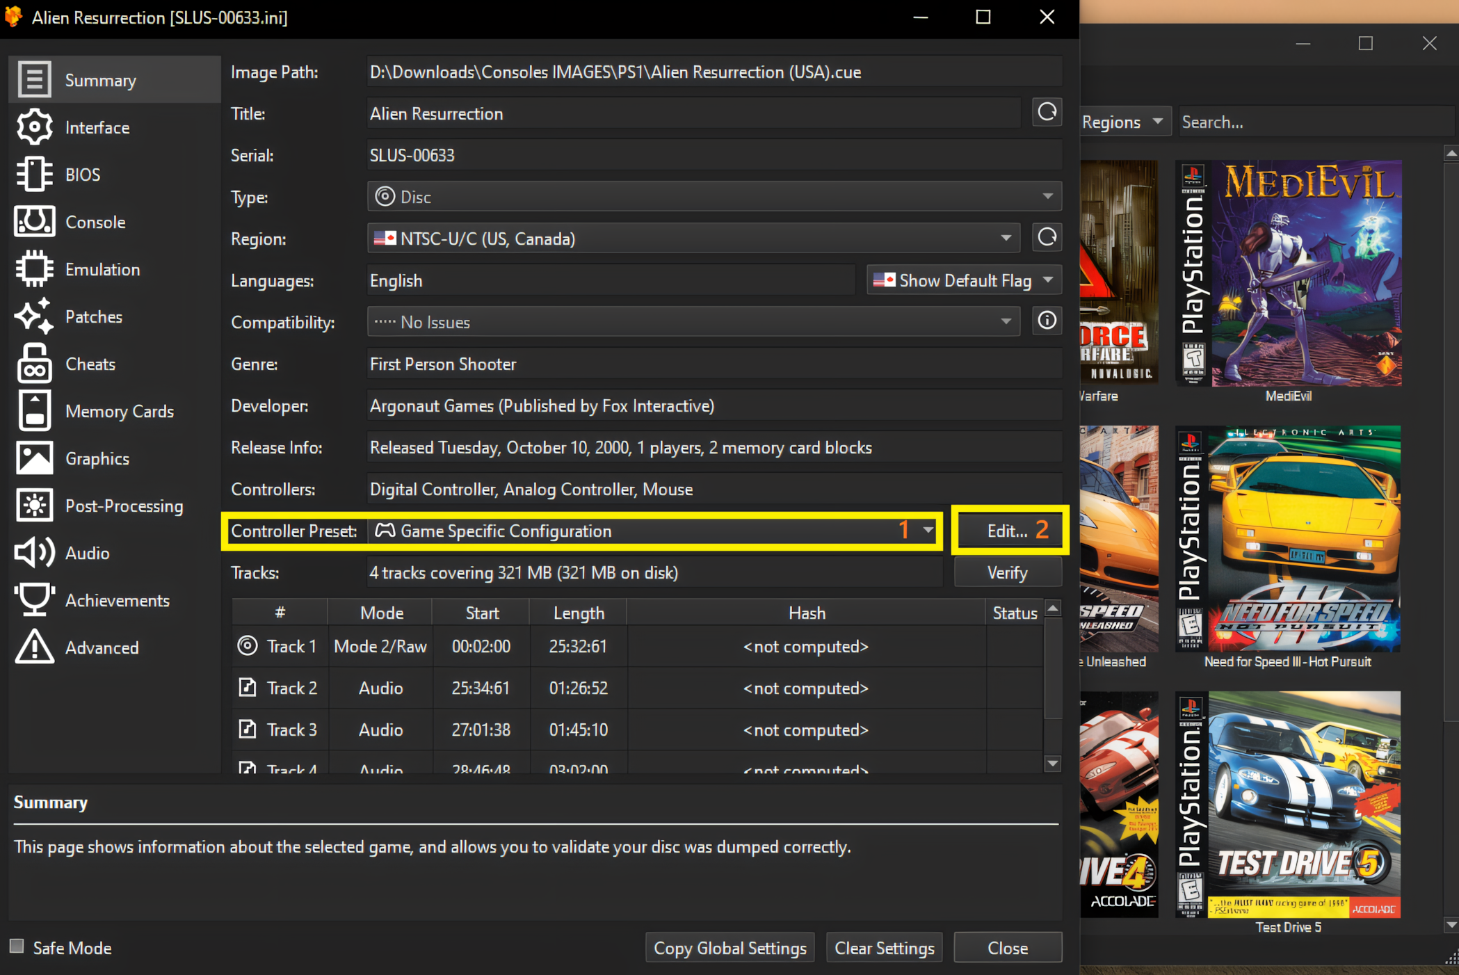
Task: Switch to the Graphics tab
Action: (x=97, y=458)
